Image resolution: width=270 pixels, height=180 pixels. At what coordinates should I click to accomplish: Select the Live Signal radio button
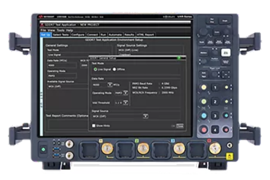point(95,69)
